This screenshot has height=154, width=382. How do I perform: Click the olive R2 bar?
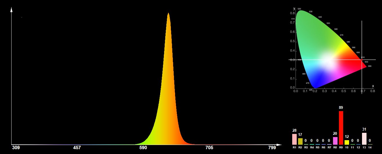tap(300, 141)
